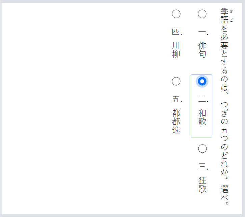Pick the radio button for 都都逸
Viewport: 245px width, 217px height.
[x=176, y=81]
